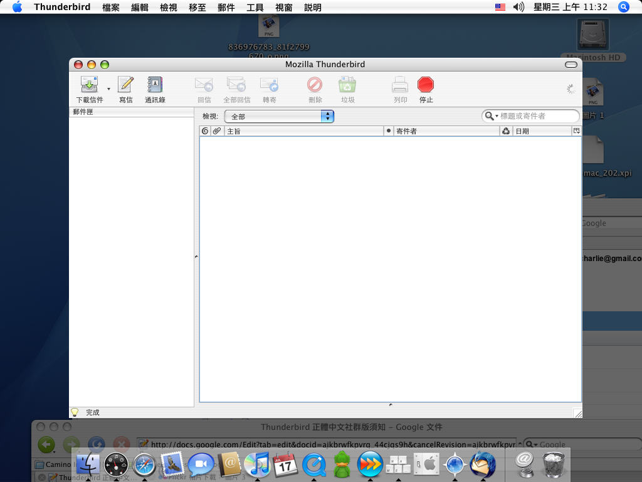Click the 停止 (Stop) red icon

[x=426, y=85]
